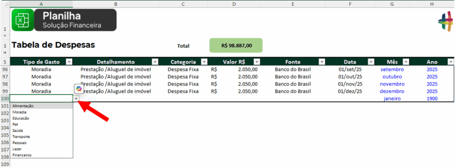Select Alimentação from the dropdown list
The height and width of the screenshot is (168, 455).
[x=41, y=106]
